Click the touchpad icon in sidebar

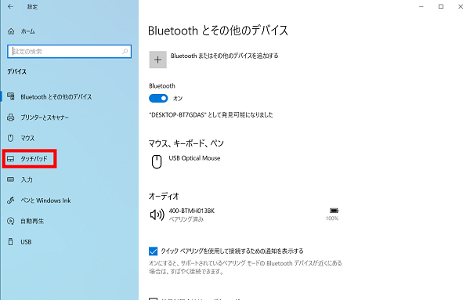click(11, 158)
